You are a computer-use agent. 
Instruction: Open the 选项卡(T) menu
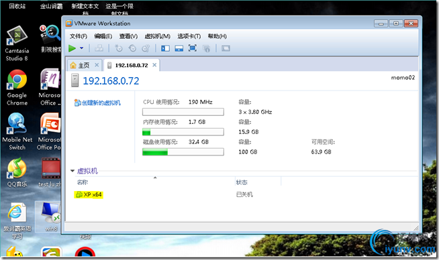coord(189,36)
